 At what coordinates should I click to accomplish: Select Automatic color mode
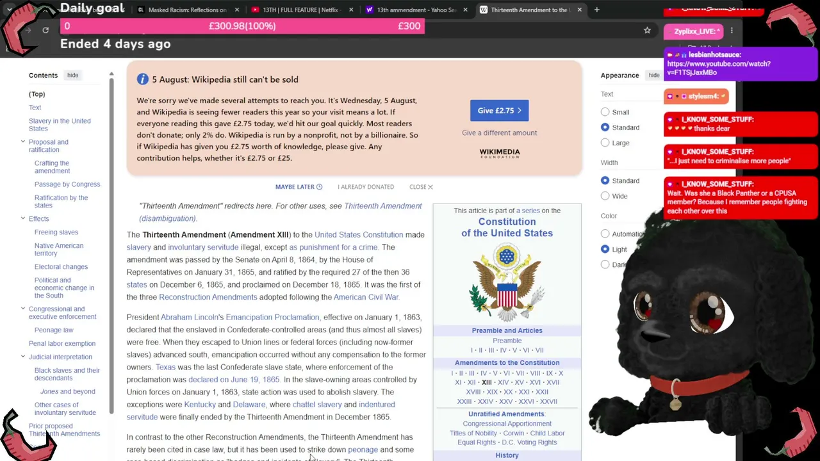[605, 234]
